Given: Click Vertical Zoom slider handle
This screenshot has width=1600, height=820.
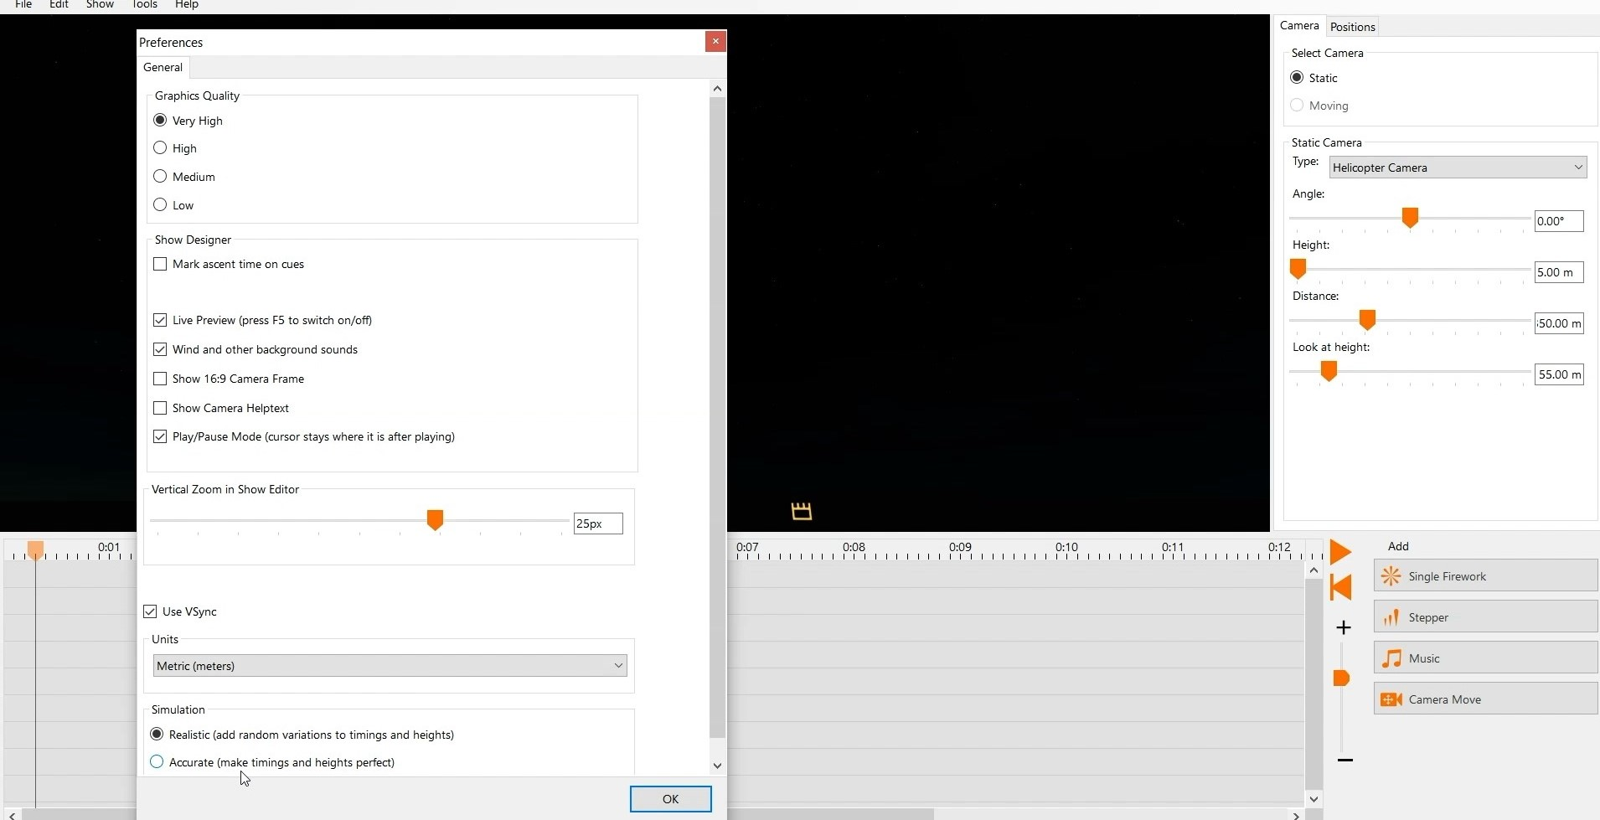Looking at the screenshot, I should point(435,520).
